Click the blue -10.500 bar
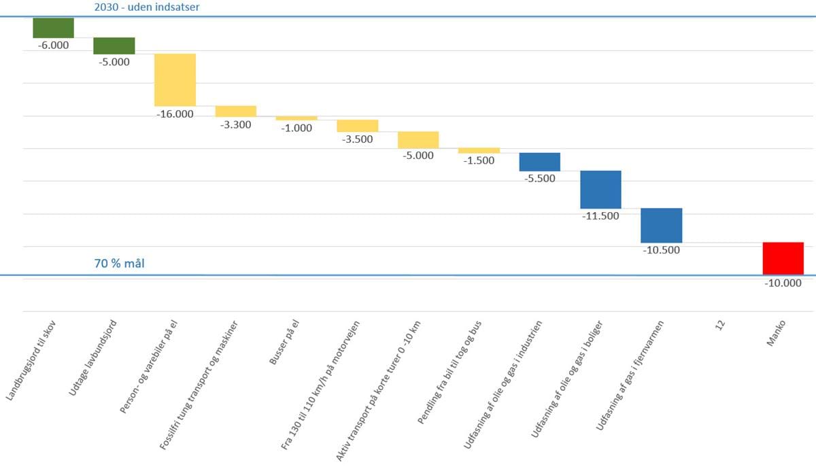 (661, 225)
